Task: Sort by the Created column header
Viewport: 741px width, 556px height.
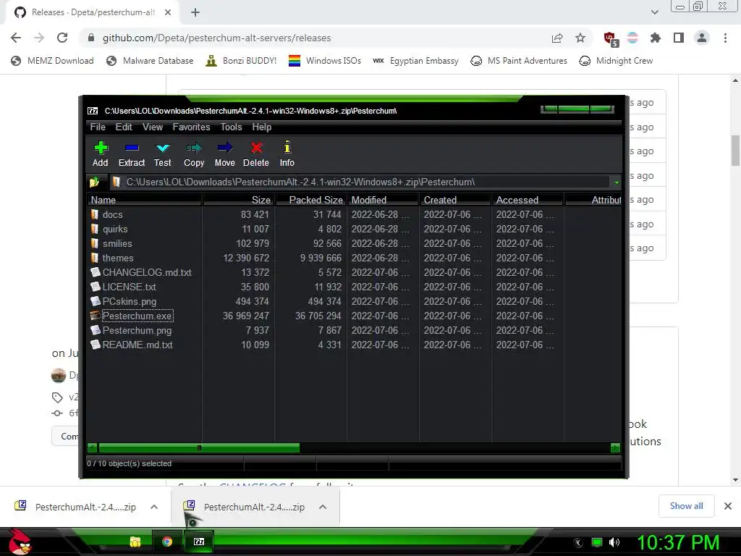Action: 455,200
